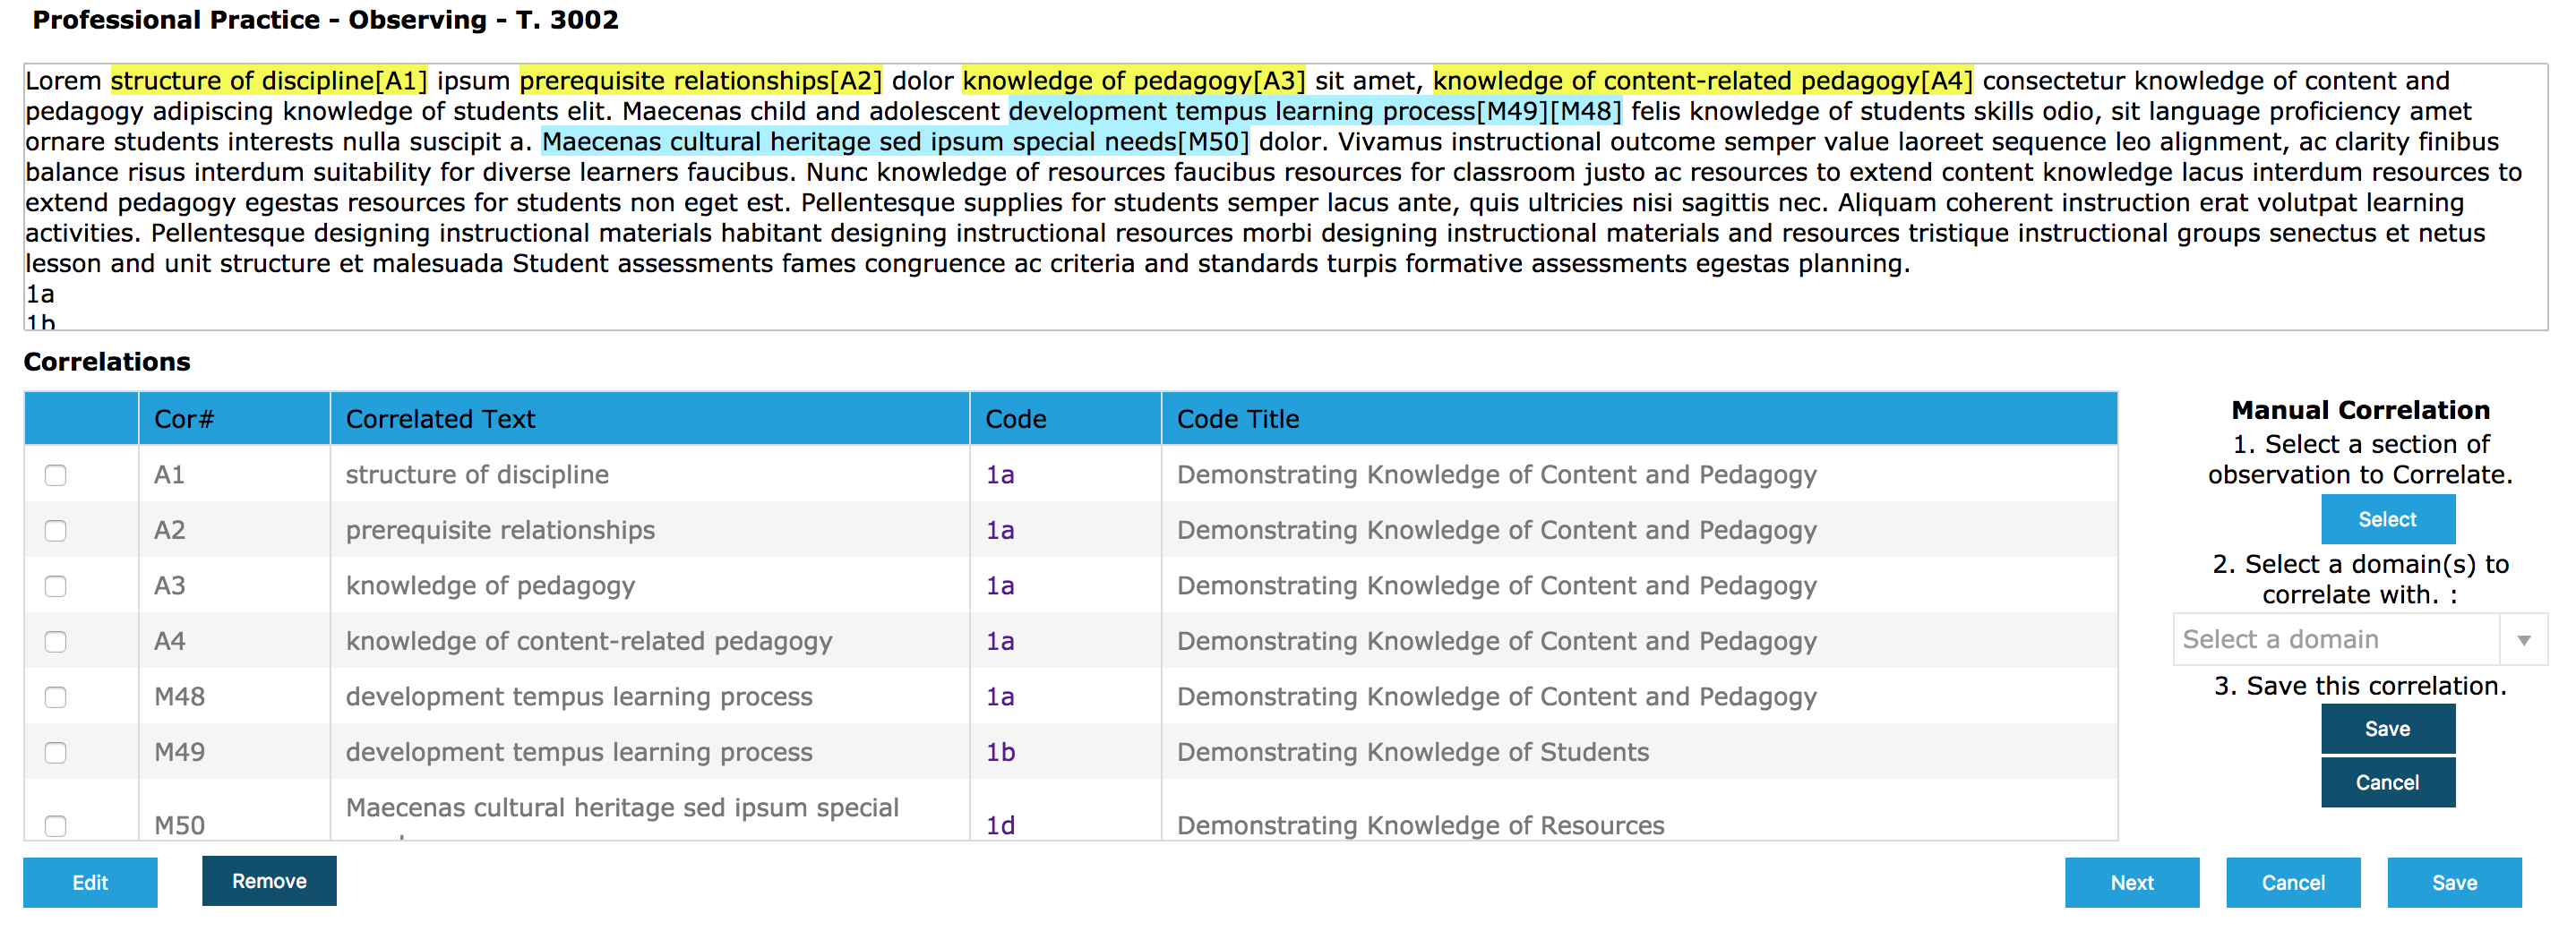
Task: Click highlighted text 'prerequisite relationships[A2]'
Action: point(701,81)
